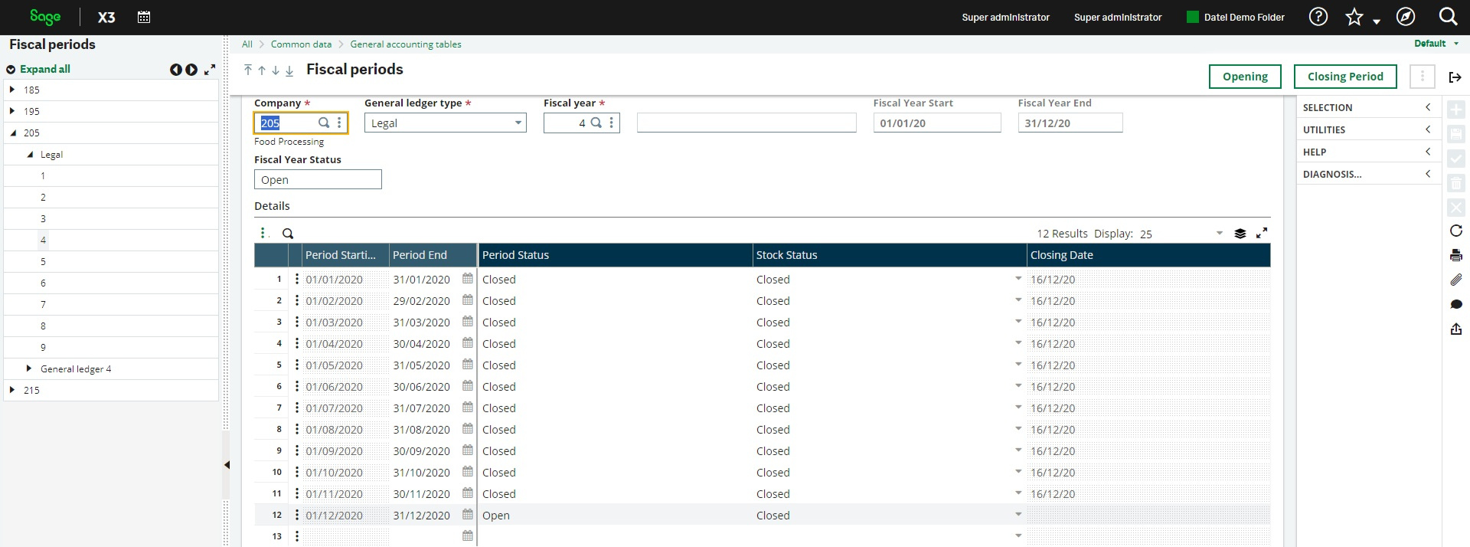
Task: Open row actions for period 12
Action: point(297,515)
